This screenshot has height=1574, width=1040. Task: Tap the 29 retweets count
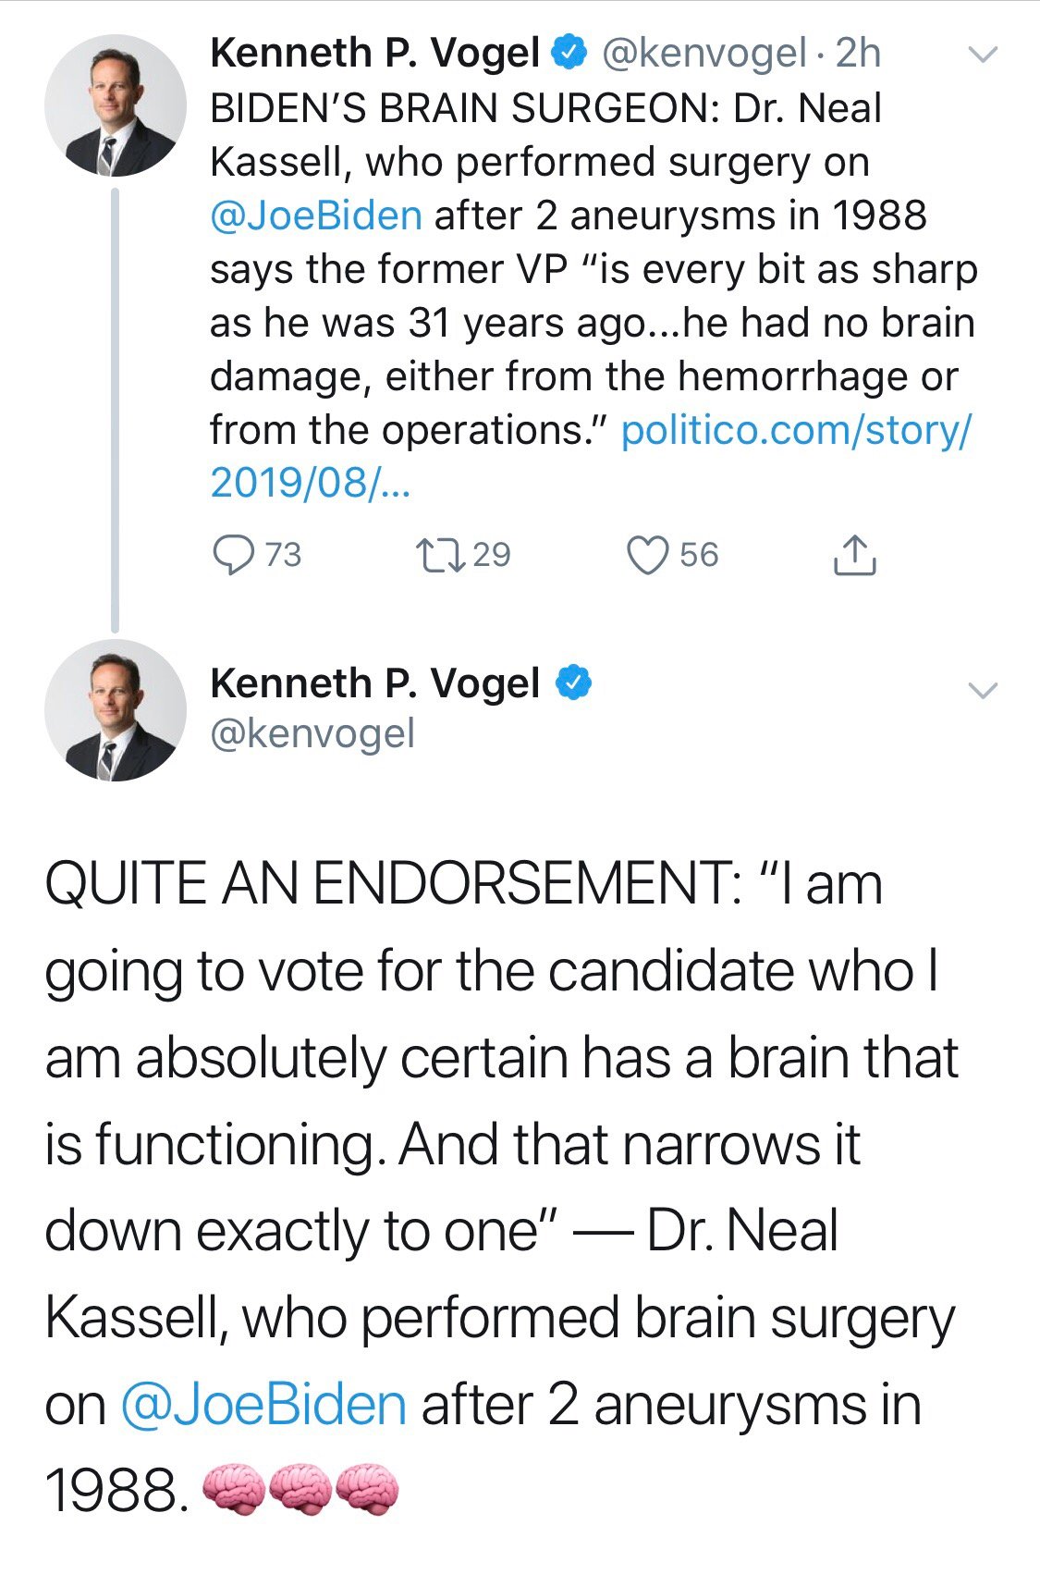pyautogui.click(x=491, y=555)
